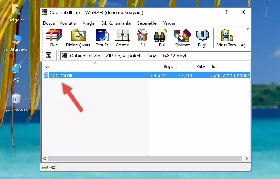Click horizontal scrollbar left arrow
The image size is (280, 179).
(x=44, y=158)
